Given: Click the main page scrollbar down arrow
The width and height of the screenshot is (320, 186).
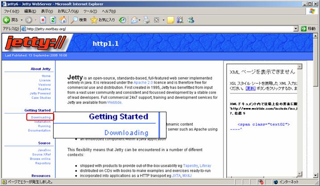Looking at the screenshot, I should click(315, 175).
